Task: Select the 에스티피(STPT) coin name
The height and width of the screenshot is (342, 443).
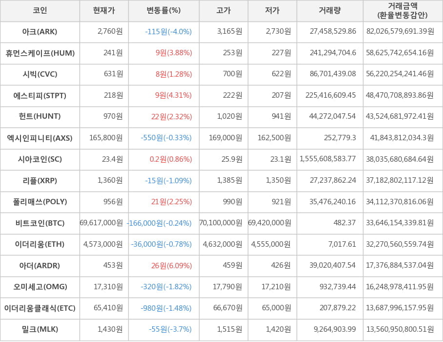Action: point(40,96)
